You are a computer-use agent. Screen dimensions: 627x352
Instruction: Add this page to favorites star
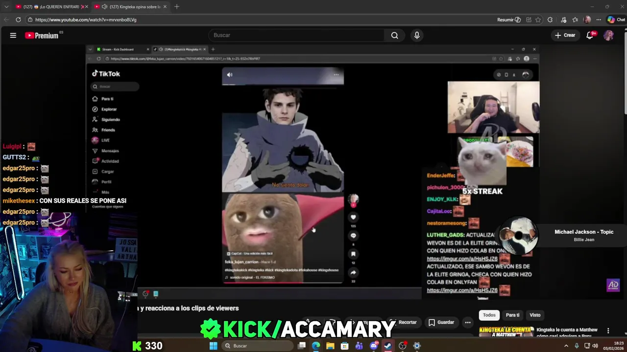click(x=538, y=20)
